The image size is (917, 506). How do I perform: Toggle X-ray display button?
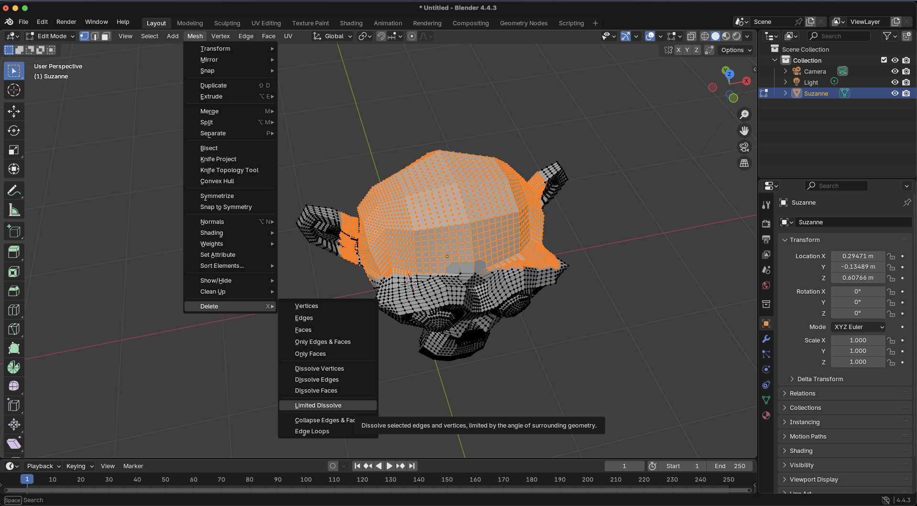pos(691,36)
